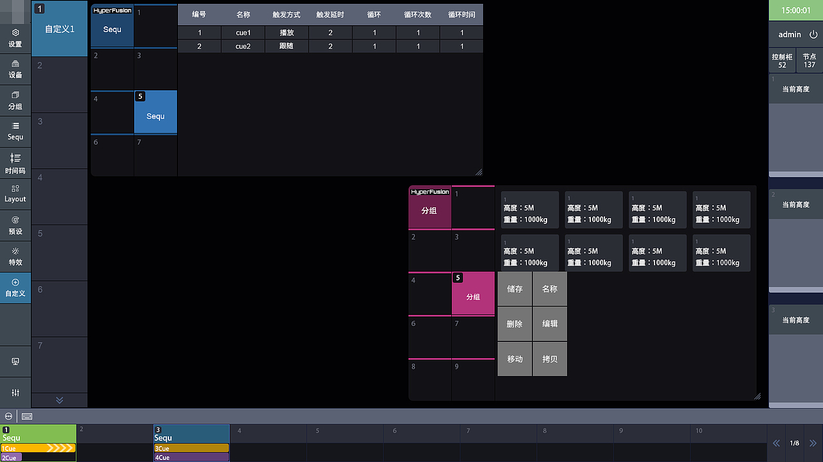The height and width of the screenshot is (462, 823).
Task: Click the 储存 store button
Action: coord(514,289)
